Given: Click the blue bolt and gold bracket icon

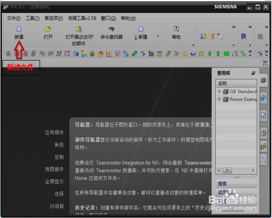Looking at the screenshot, I should coord(203,36).
